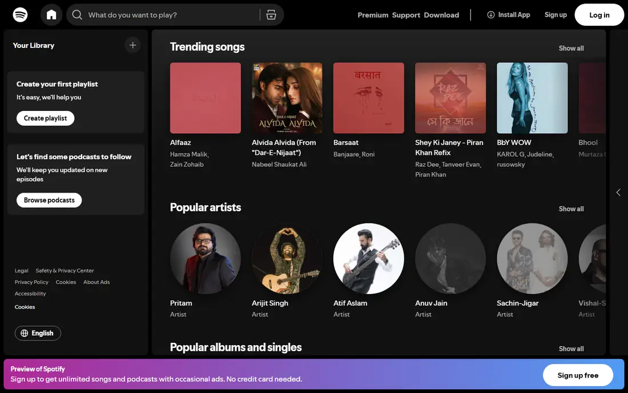628x393 pixels.
Task: Focus the 'What do you want to play?' search field
Action: tap(175, 15)
